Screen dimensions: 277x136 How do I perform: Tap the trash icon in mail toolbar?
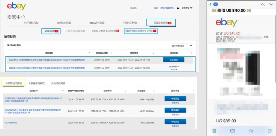214,131
